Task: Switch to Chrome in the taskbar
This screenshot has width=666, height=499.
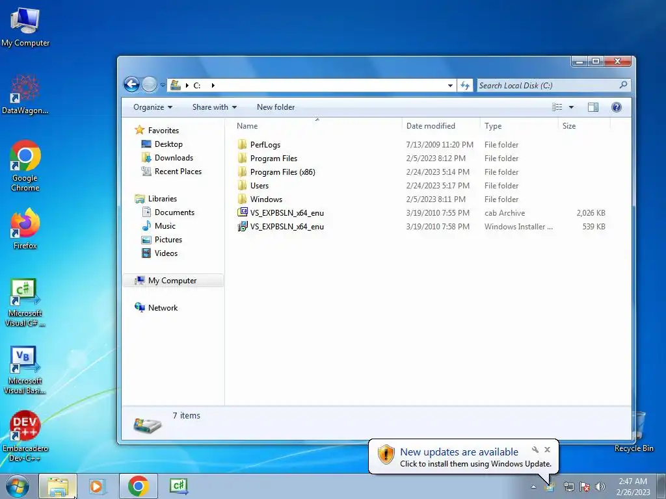Action: click(x=138, y=486)
